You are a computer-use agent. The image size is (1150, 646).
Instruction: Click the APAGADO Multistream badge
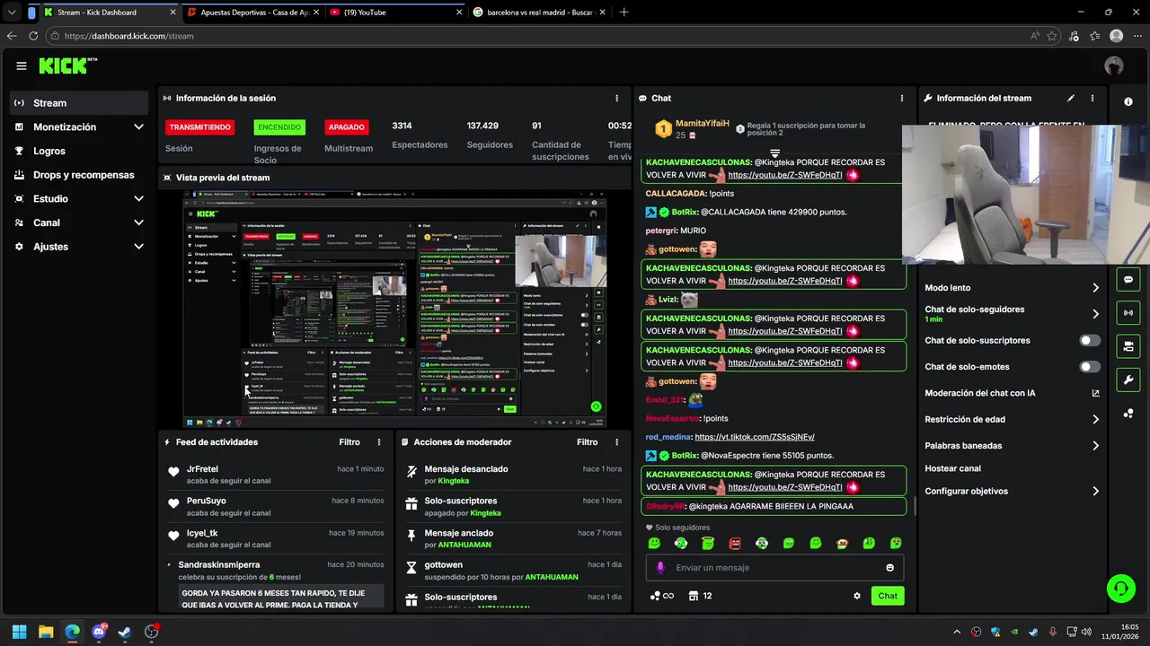pyautogui.click(x=347, y=127)
